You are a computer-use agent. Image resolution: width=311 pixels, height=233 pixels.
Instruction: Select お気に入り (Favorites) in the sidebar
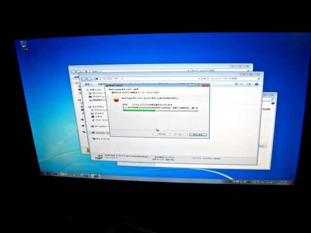coord(96,90)
